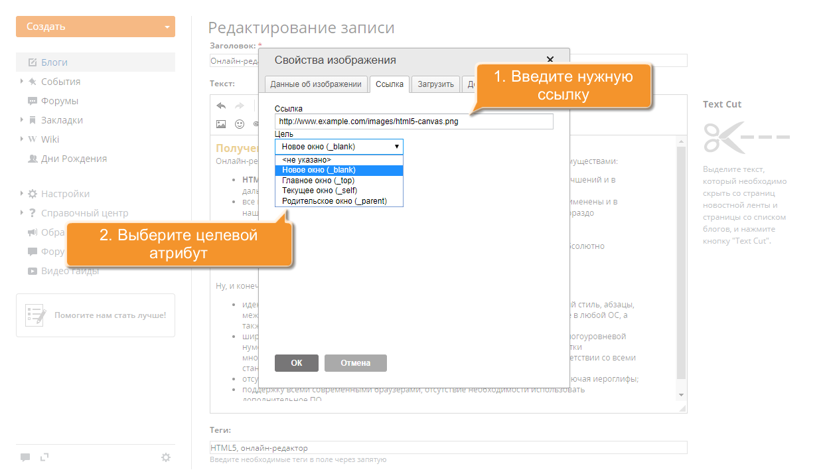Expand the События section
The width and height of the screenshot is (823, 470).
(x=21, y=81)
